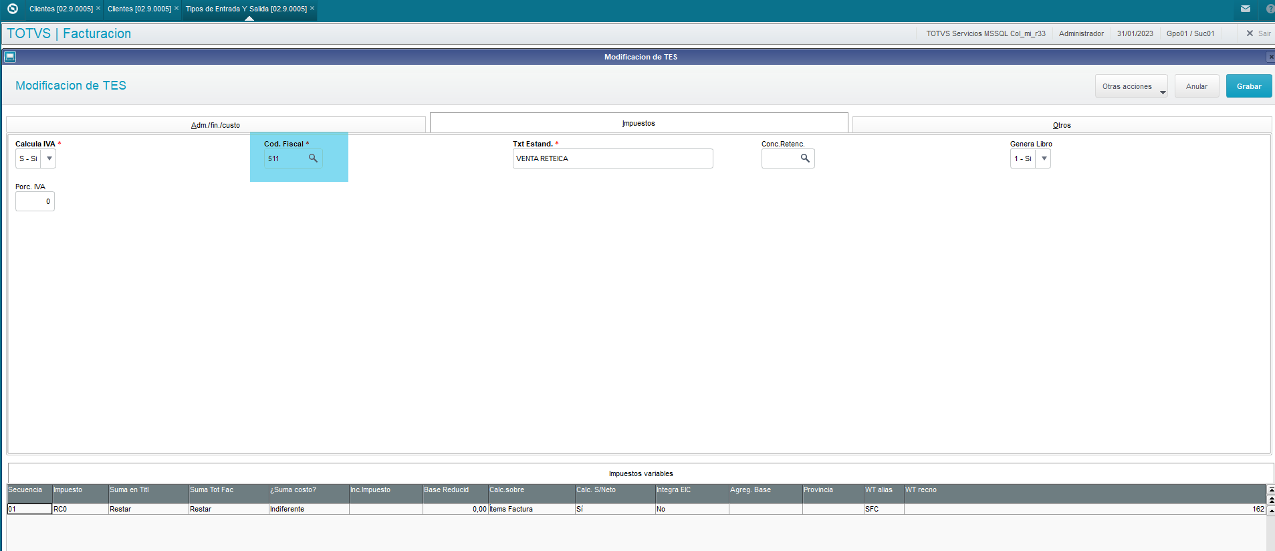Click the 162 WT recno cell
1275x551 pixels.
1085,509
